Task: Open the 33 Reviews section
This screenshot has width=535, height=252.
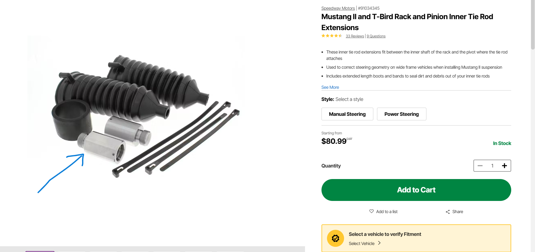Action: point(355,36)
